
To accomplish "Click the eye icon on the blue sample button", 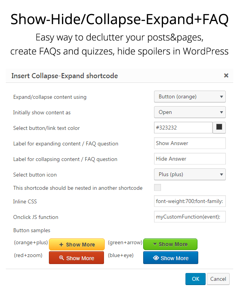I will pos(156,258).
